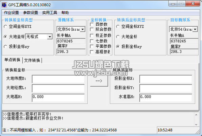Expand target ellipsoid 北京54 dropdown
The width and height of the screenshot is (202, 136).
195,29
